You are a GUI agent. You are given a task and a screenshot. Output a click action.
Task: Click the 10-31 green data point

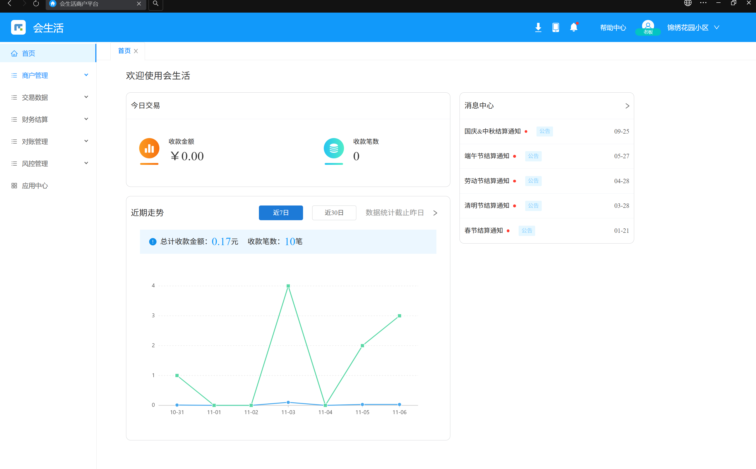point(177,376)
